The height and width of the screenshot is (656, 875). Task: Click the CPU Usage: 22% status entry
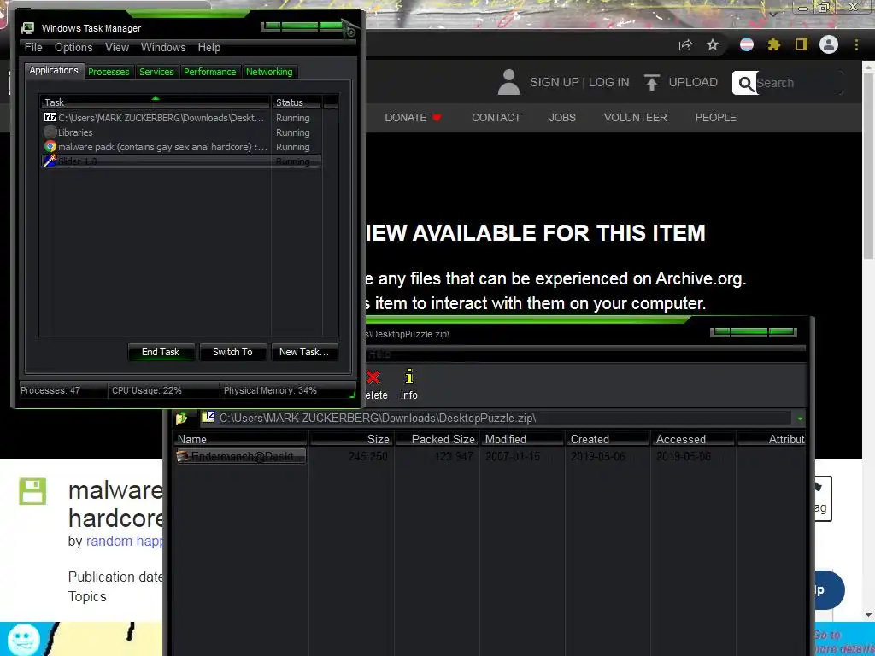pyautogui.click(x=147, y=390)
